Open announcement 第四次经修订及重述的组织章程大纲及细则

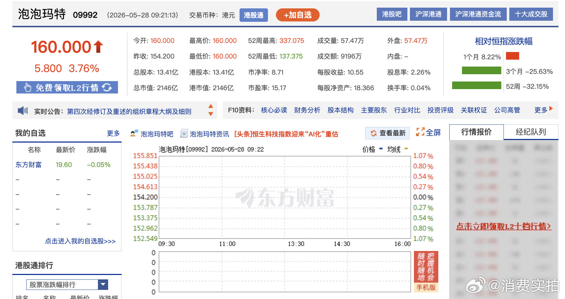coord(129,111)
